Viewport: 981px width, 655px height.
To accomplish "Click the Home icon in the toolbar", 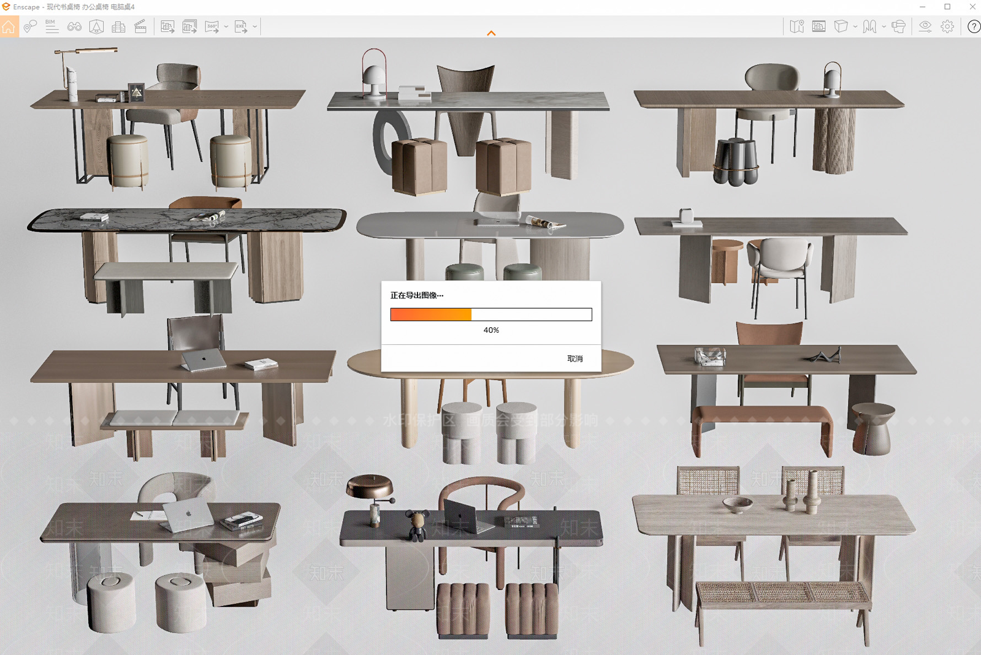I will [9, 26].
